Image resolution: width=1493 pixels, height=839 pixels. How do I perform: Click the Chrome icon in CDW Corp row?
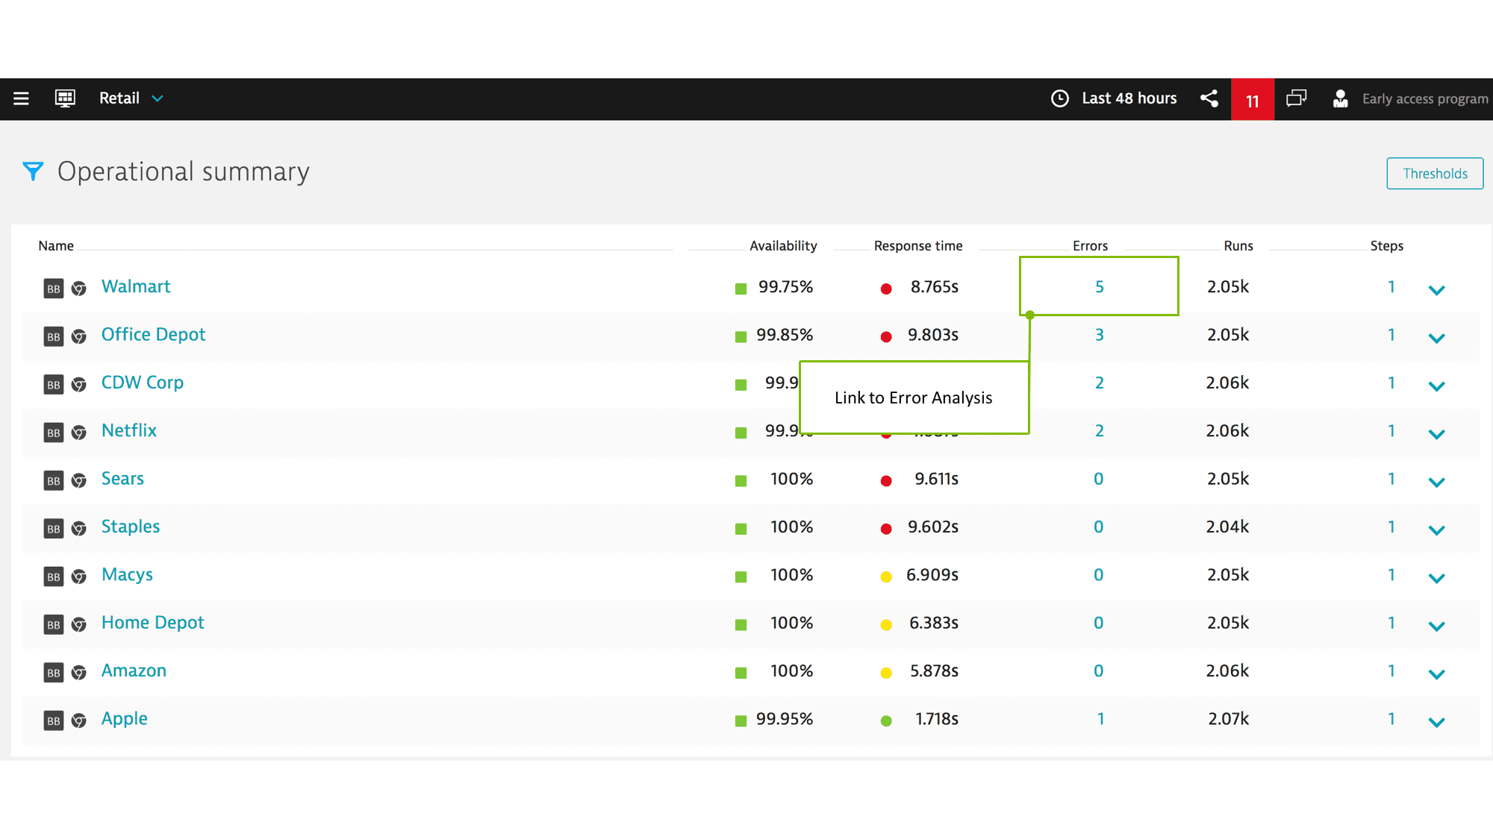click(x=78, y=385)
